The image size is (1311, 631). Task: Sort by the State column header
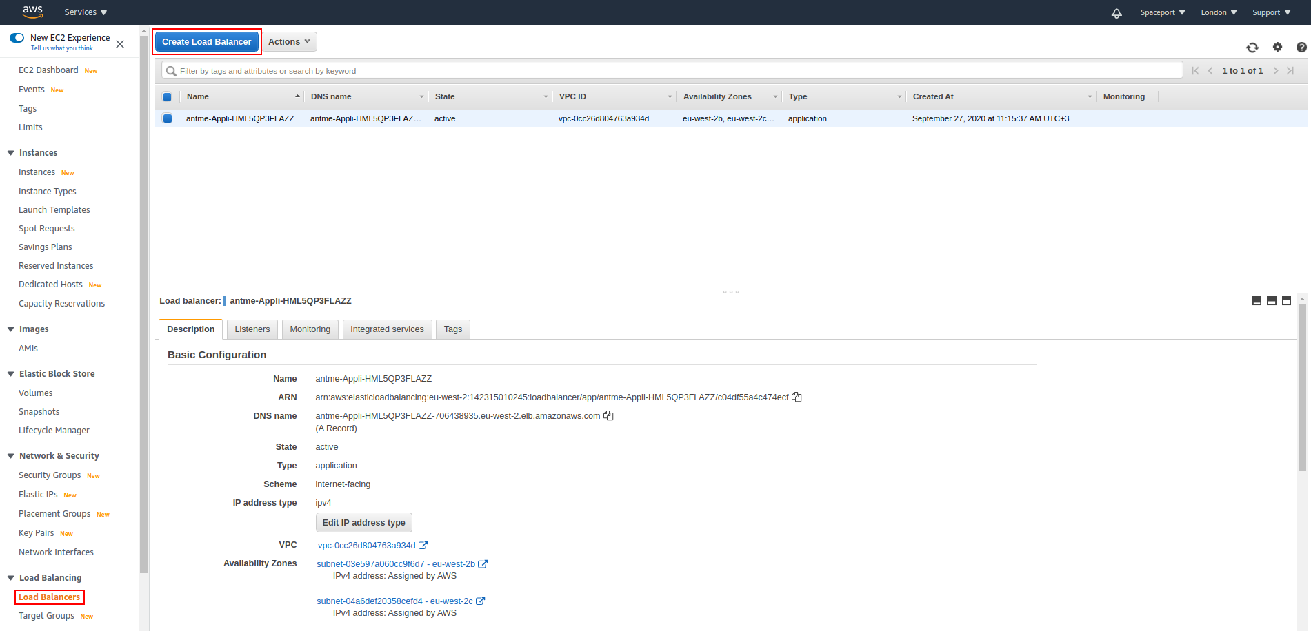tap(490, 96)
